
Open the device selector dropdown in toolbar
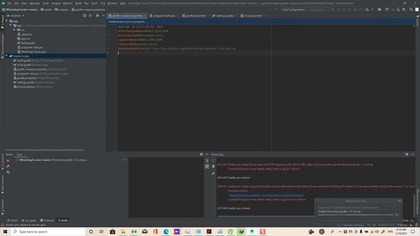[x=319, y=9]
